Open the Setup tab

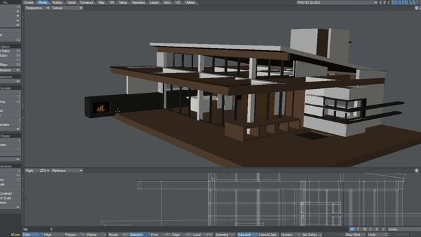[123, 3]
